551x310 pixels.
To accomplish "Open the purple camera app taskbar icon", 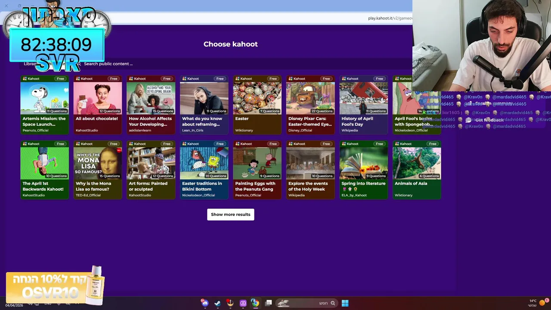I will click(x=243, y=303).
